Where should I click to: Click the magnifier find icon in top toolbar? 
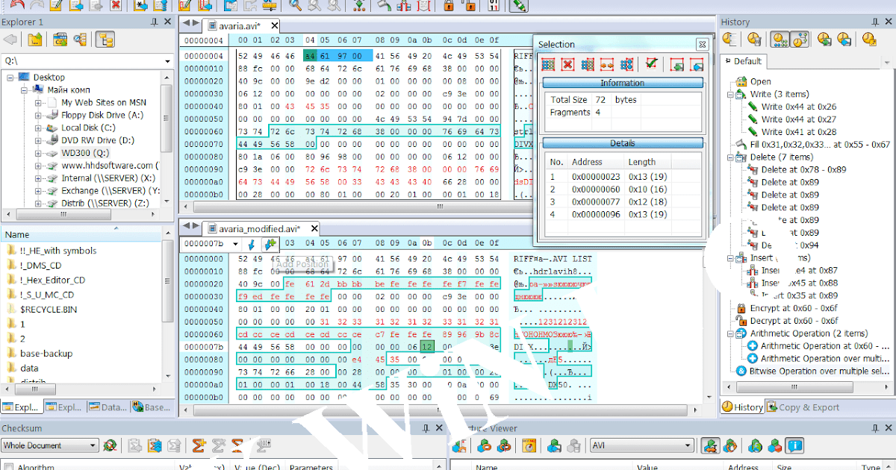click(296, 6)
